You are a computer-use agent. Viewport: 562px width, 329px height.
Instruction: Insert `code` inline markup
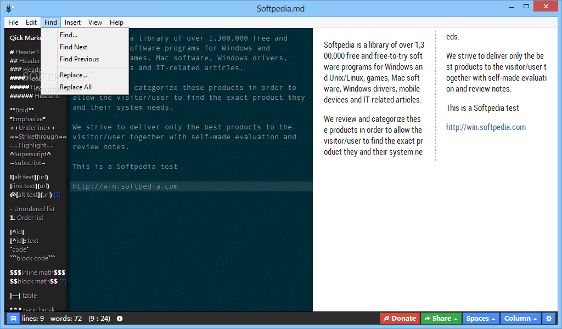point(19,249)
